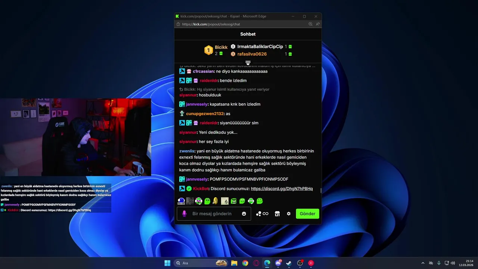This screenshot has height=269, width=478.
Task: Click raidenldr's 'bende izledim' message
Action: click(233, 80)
